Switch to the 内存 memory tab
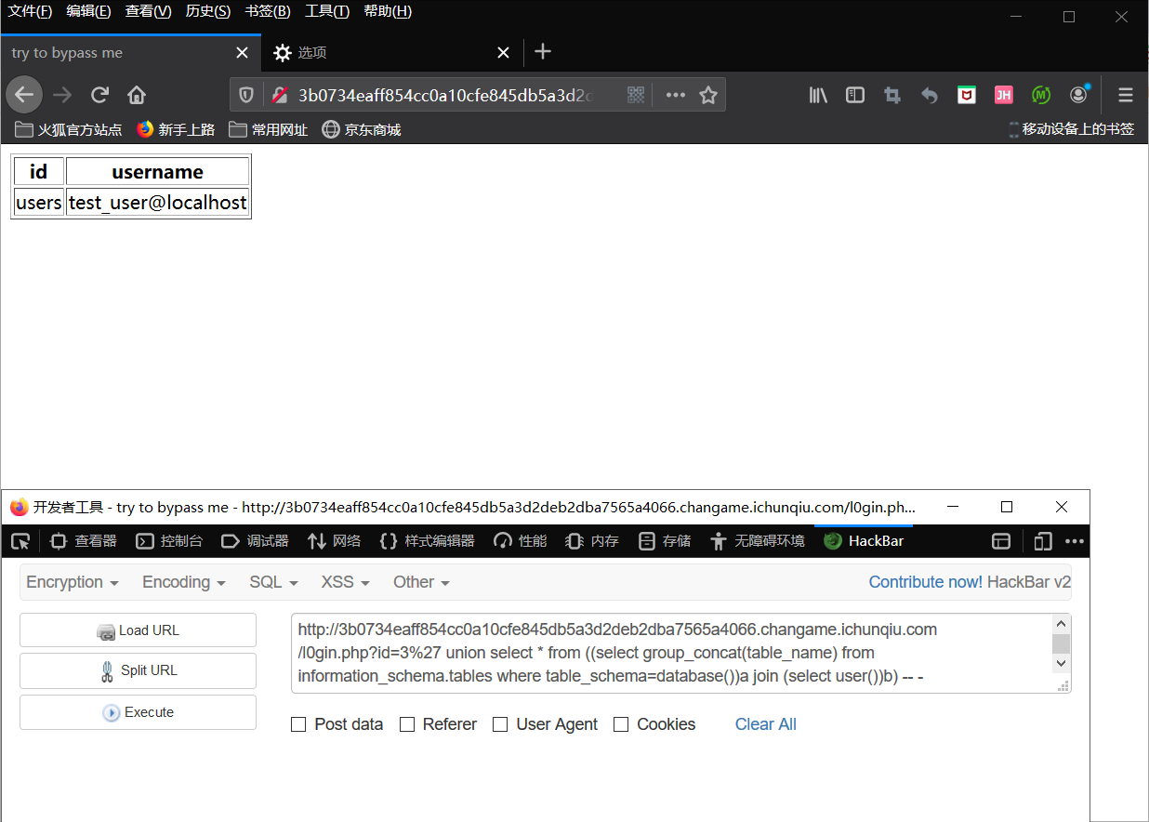 pos(592,541)
